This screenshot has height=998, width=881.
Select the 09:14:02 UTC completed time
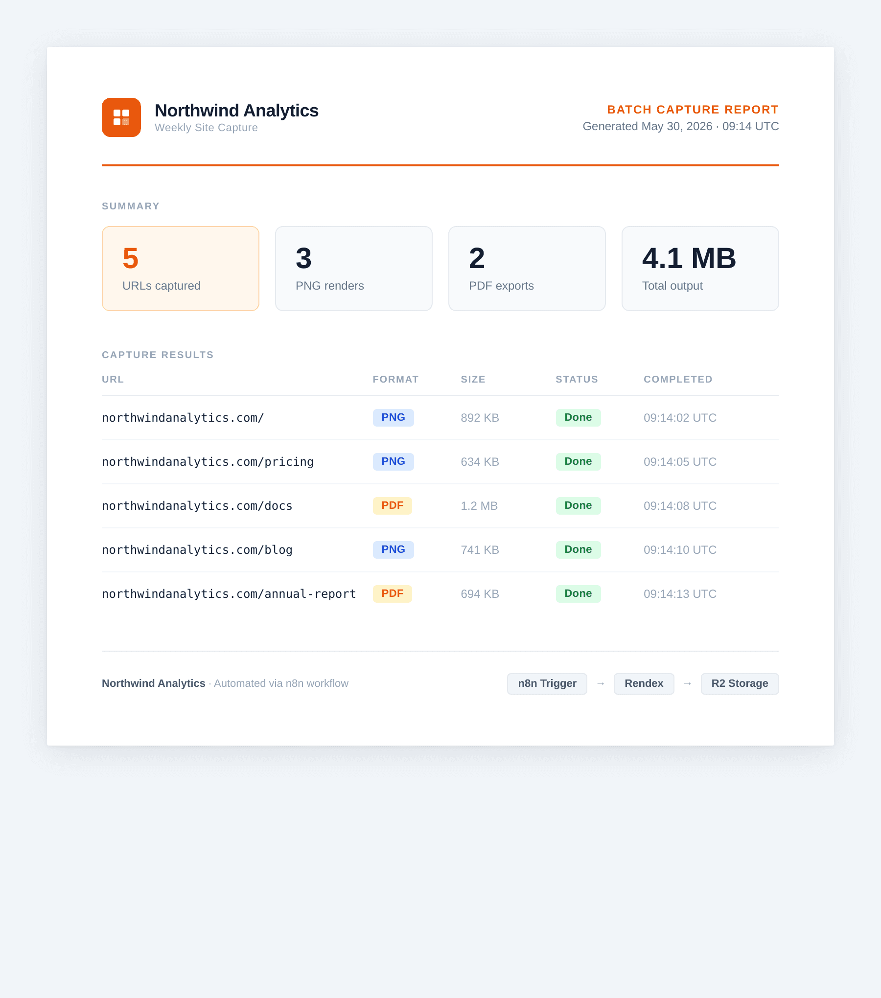click(x=680, y=418)
